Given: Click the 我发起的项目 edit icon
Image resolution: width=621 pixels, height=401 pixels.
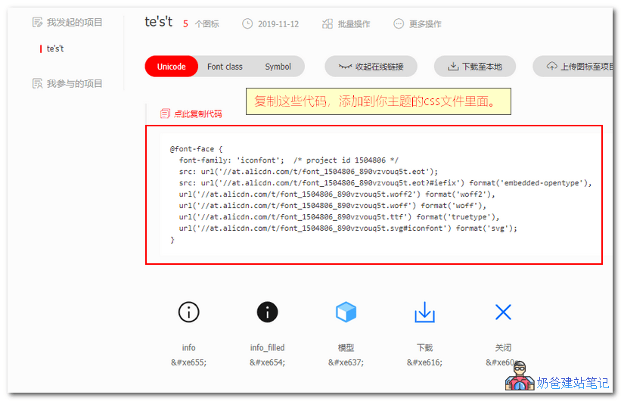Looking at the screenshot, I should [37, 22].
